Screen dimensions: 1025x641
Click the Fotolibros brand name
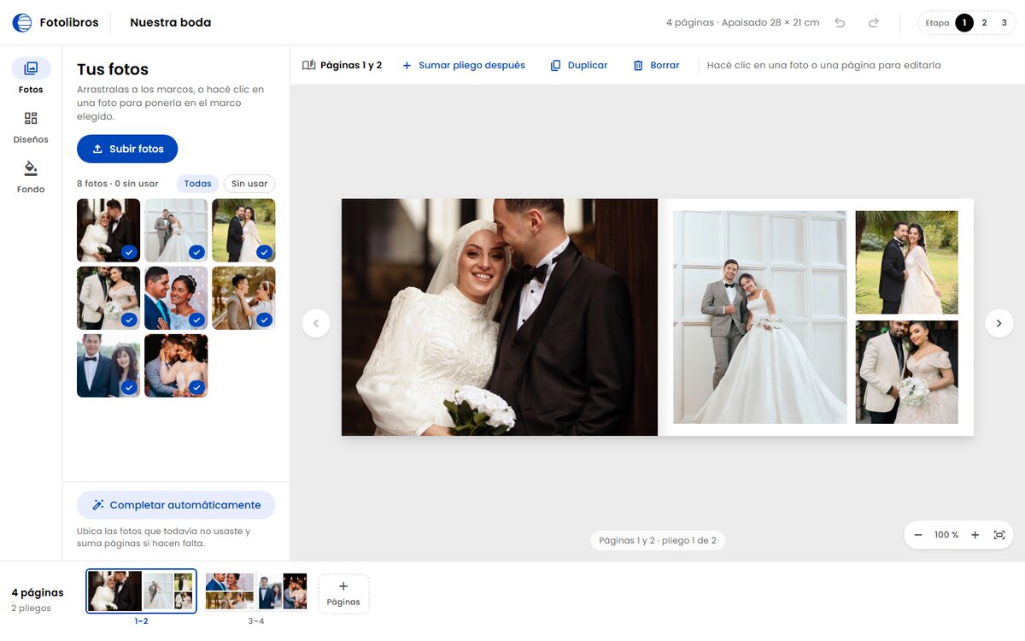point(69,23)
